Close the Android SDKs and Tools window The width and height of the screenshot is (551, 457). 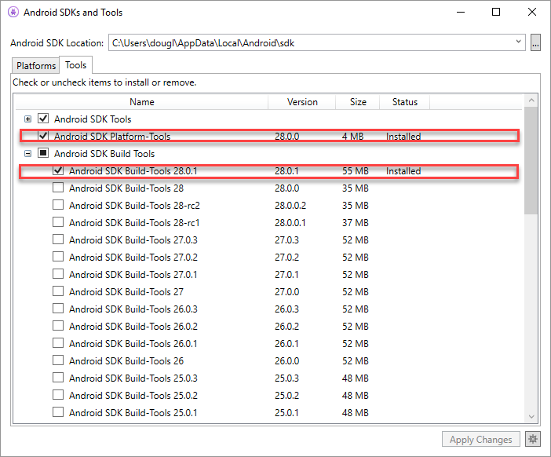[532, 12]
